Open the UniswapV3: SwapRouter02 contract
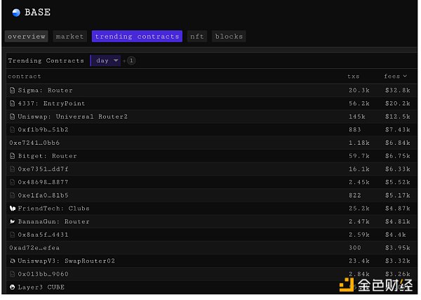This screenshot has width=421, height=300. 67,261
